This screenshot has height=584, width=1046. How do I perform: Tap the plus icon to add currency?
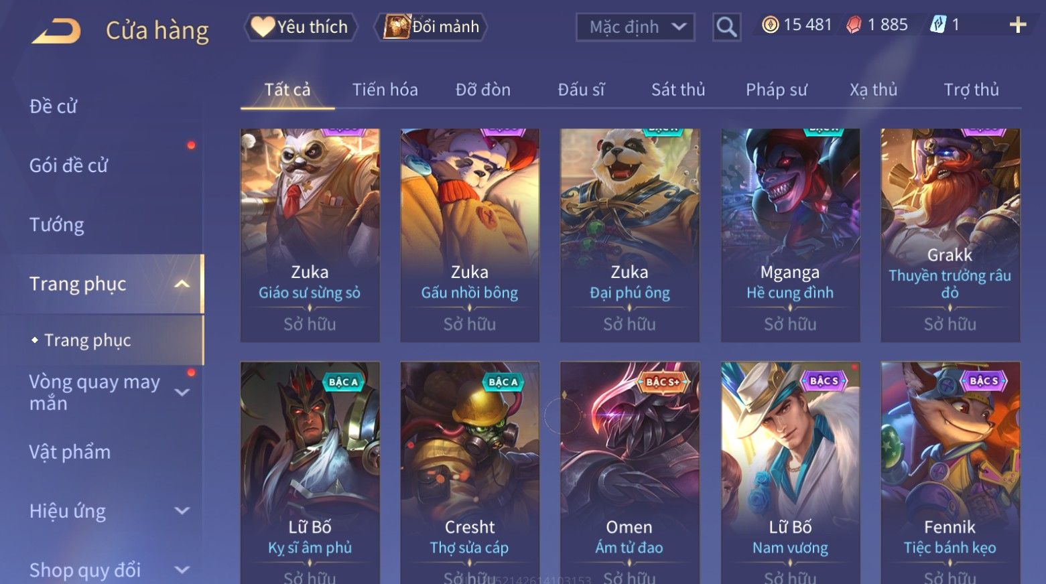[x=1018, y=25]
